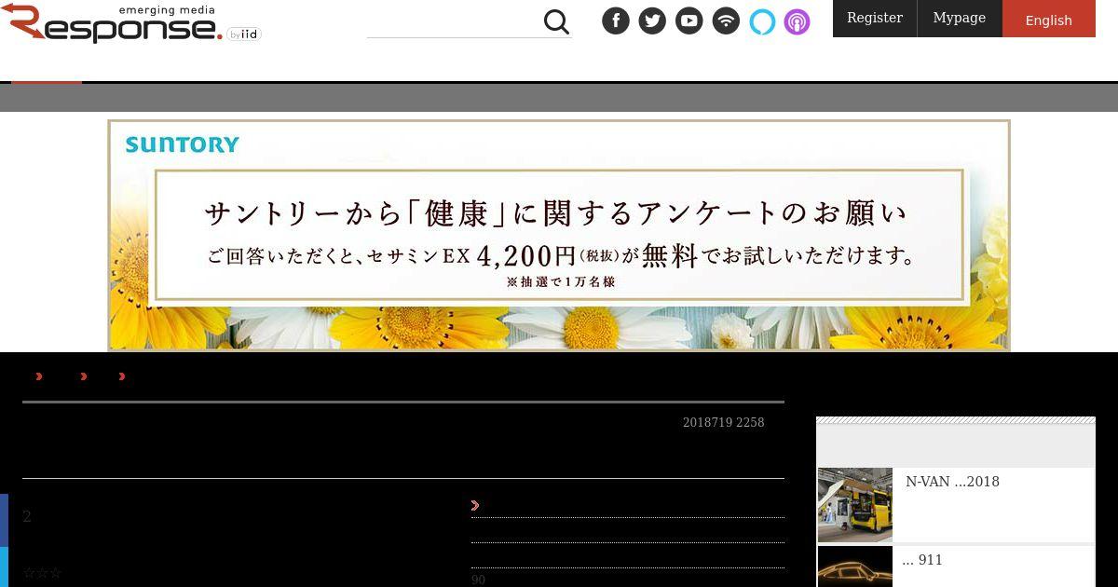The image size is (1118, 587).
Task: Open the N-VAN ...2018 article link
Action: [x=952, y=482]
